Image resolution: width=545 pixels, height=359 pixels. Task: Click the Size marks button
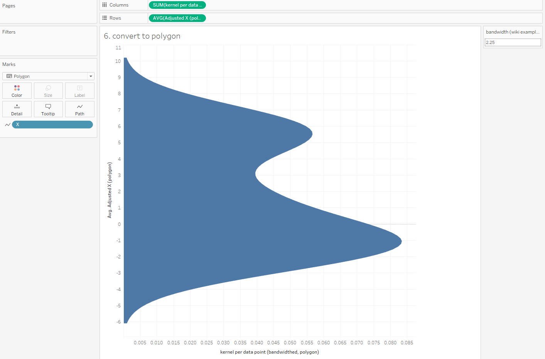[x=48, y=91]
